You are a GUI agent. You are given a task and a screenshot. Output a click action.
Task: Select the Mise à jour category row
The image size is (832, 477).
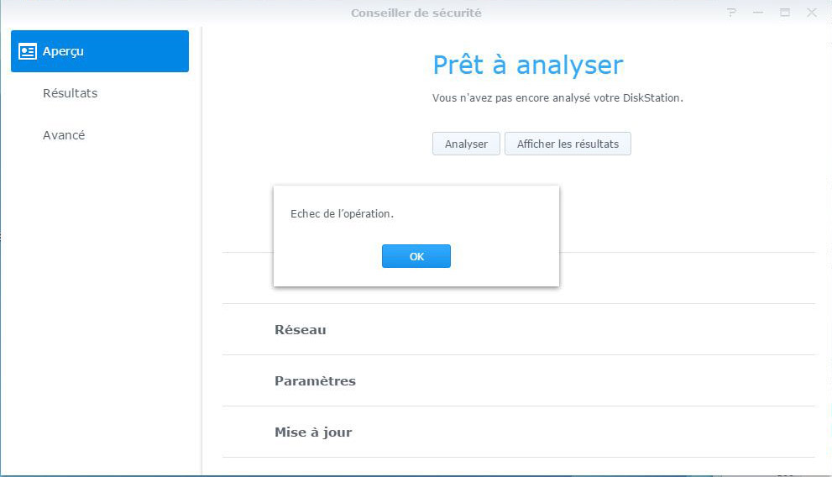click(518, 432)
